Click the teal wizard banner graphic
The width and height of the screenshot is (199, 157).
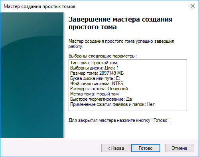tap(32, 75)
